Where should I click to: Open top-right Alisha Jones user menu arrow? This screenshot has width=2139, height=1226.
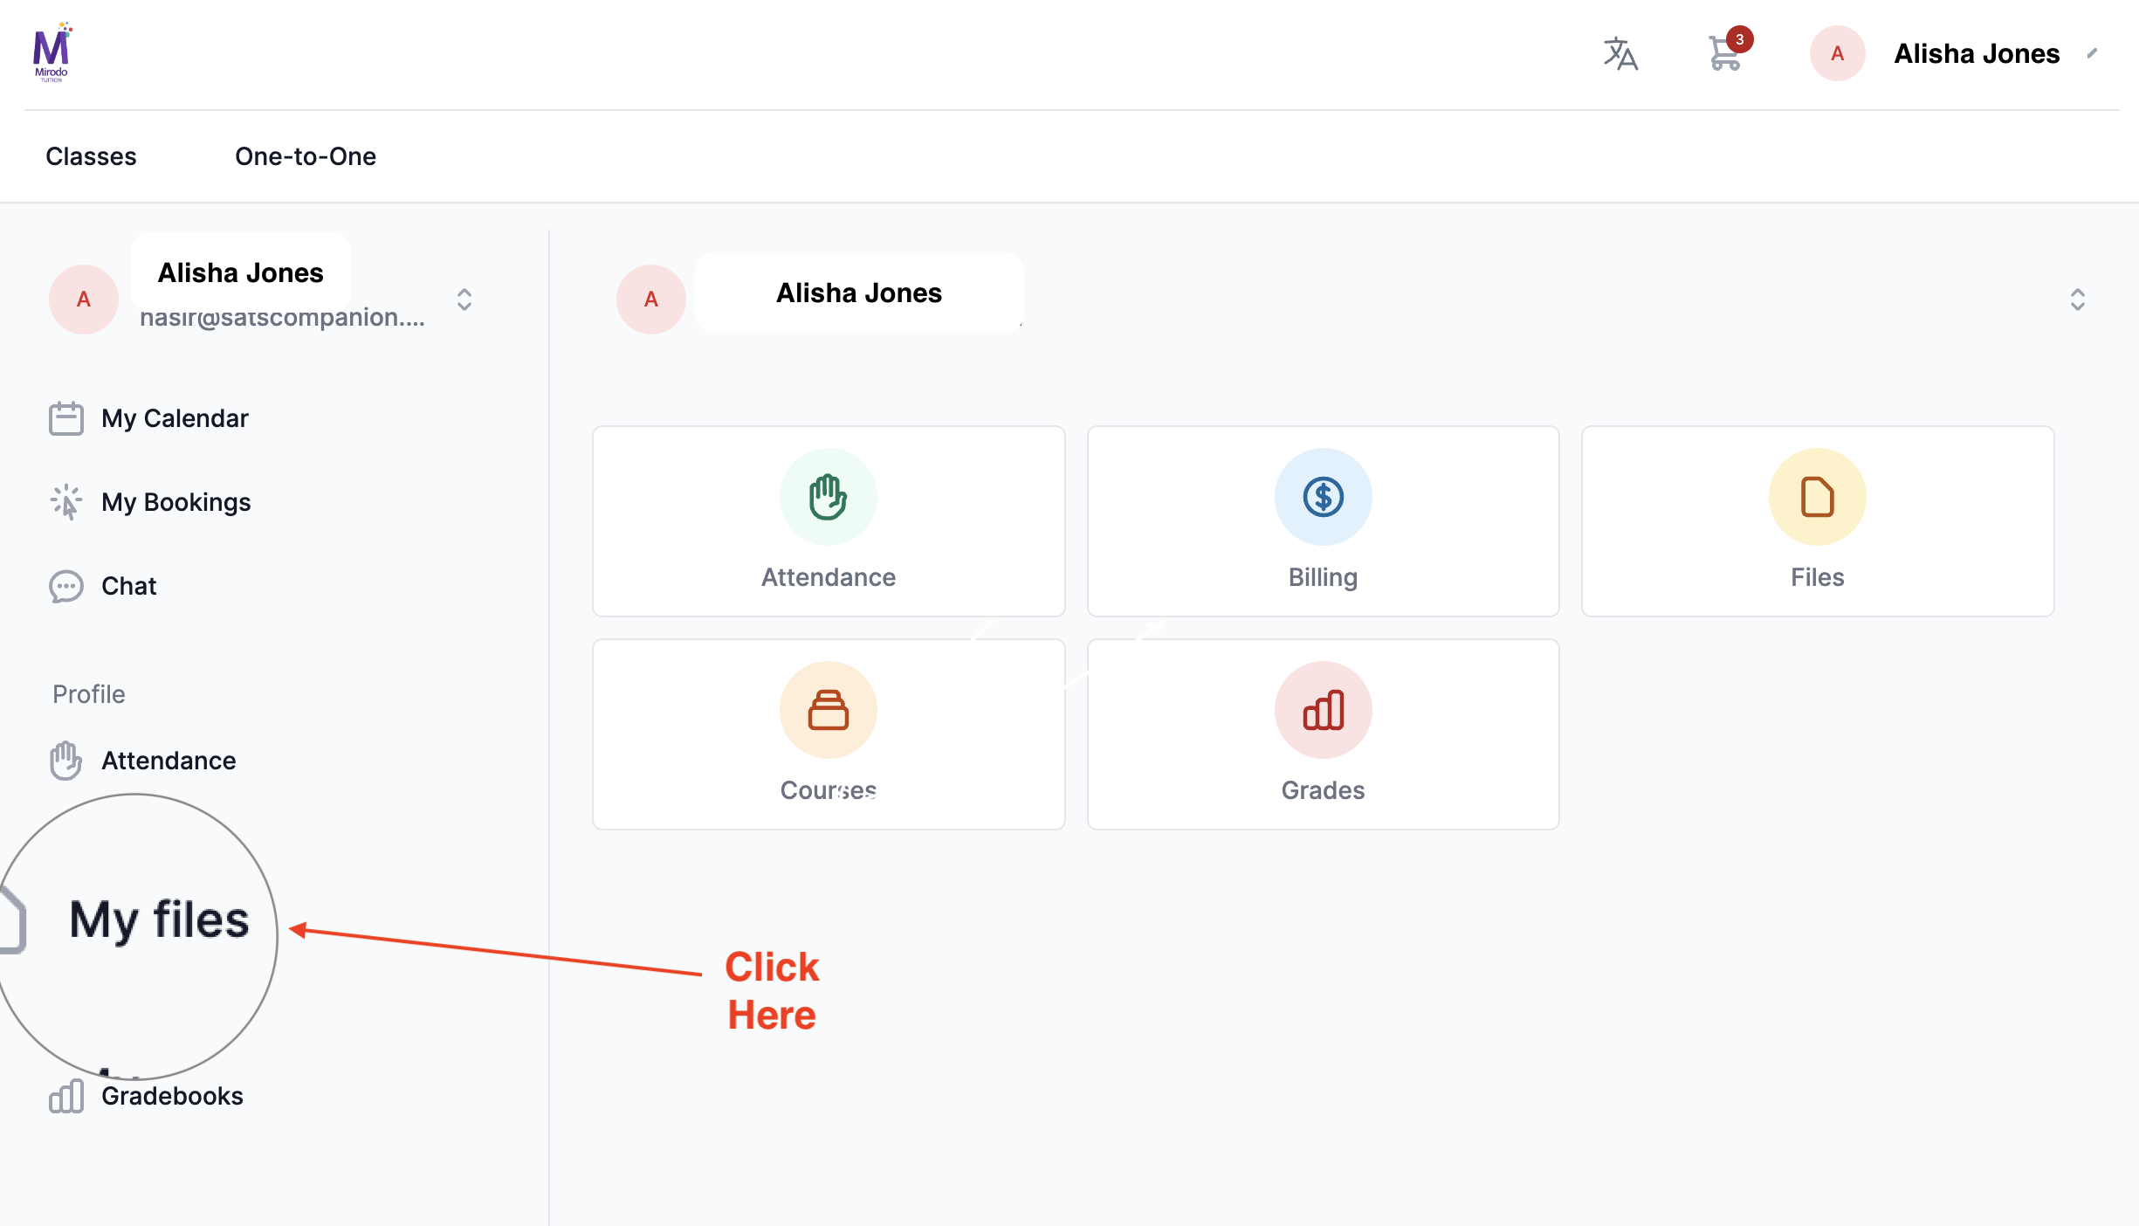point(2092,54)
